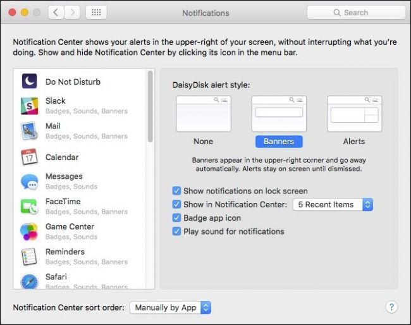Uncheck Show notifications on lock screen

(x=176, y=190)
